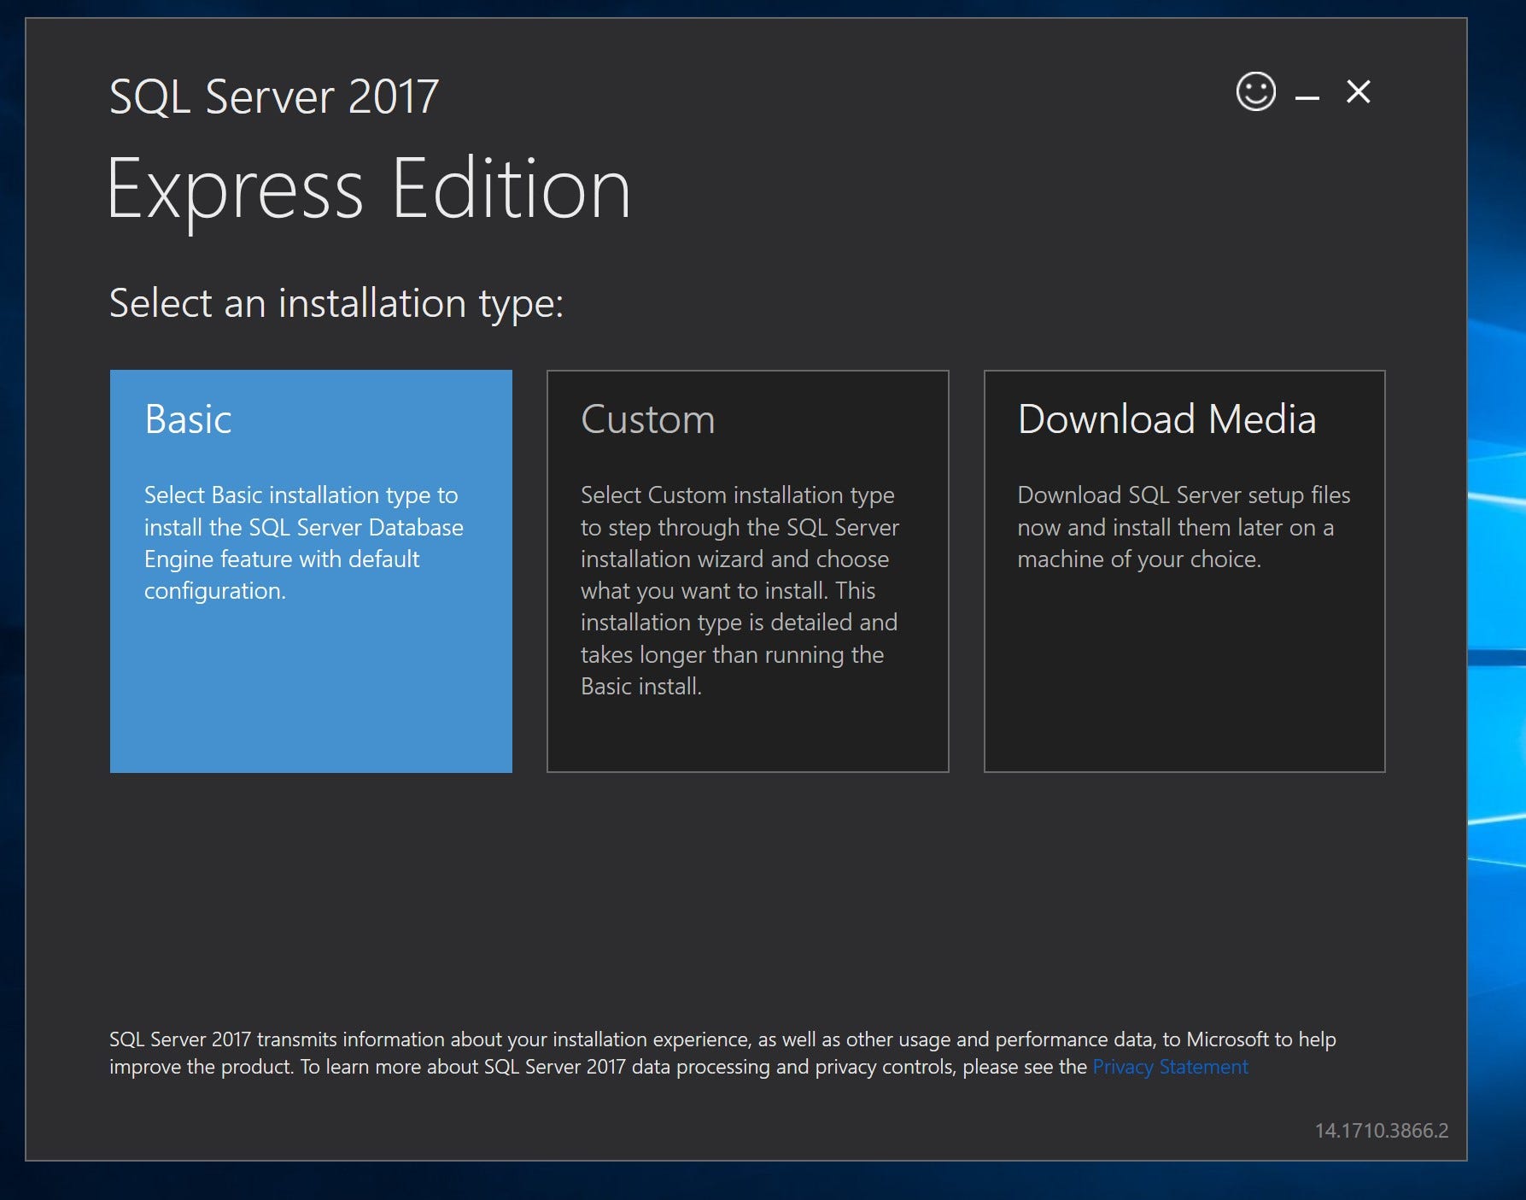Click the 'Select an installation type' text

[x=336, y=301]
